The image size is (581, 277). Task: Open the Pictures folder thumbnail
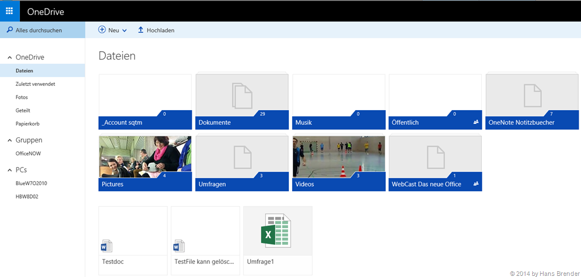[145, 157]
